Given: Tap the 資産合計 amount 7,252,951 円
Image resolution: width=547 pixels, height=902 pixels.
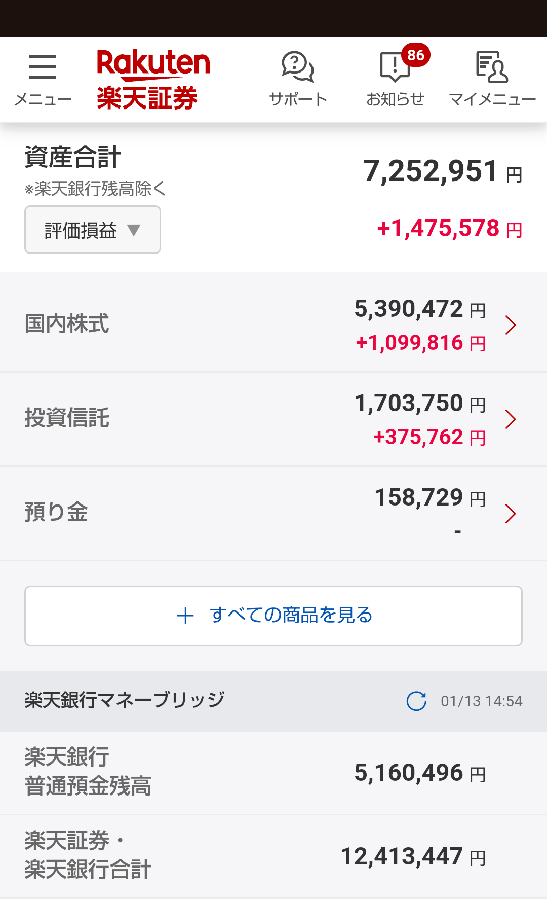Looking at the screenshot, I should coord(443,171).
